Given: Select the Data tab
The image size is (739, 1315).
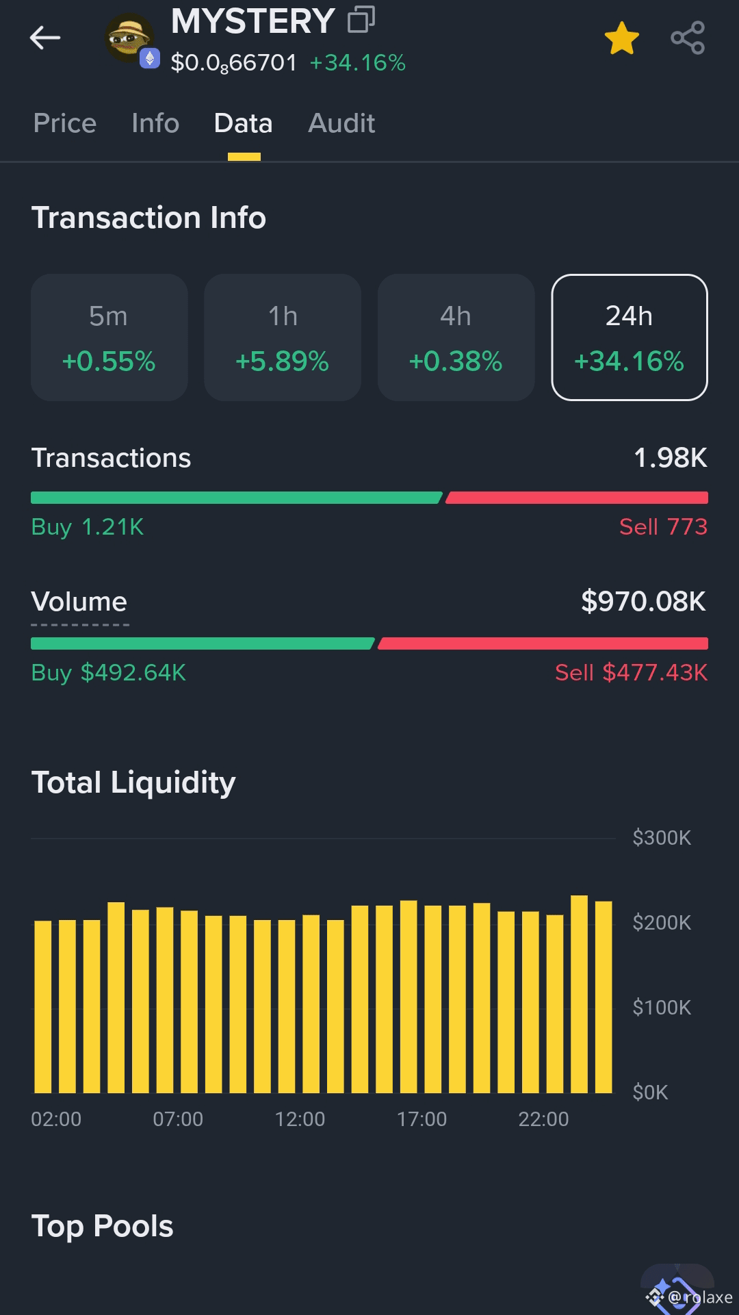Looking at the screenshot, I should click(x=243, y=123).
